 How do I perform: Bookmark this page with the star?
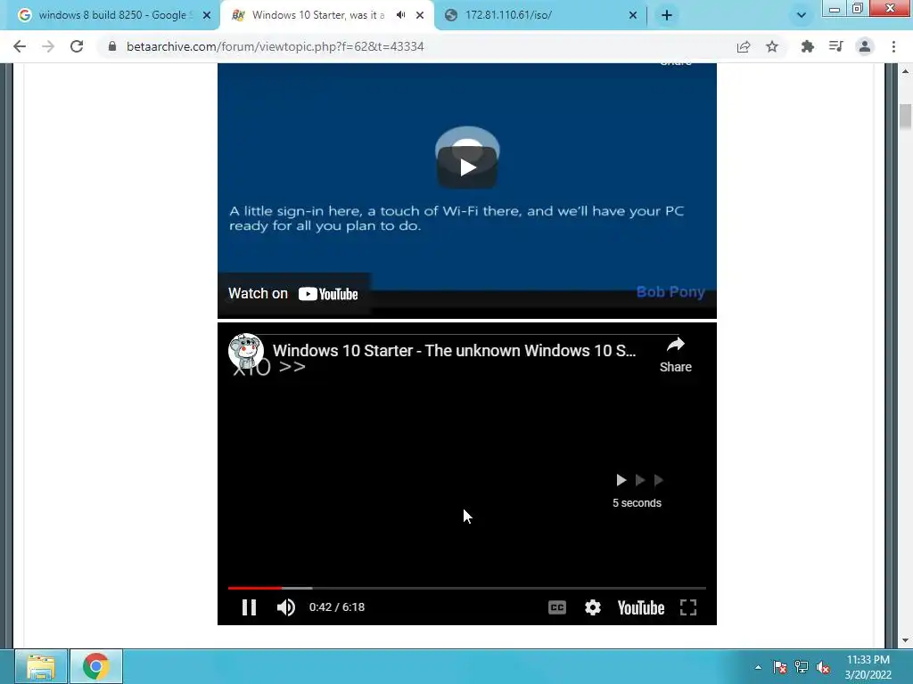(771, 46)
